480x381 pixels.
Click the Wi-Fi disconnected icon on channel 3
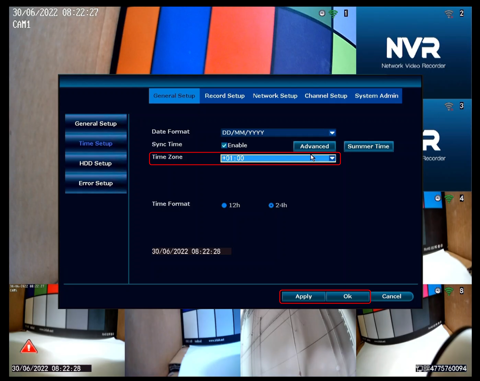(x=449, y=106)
